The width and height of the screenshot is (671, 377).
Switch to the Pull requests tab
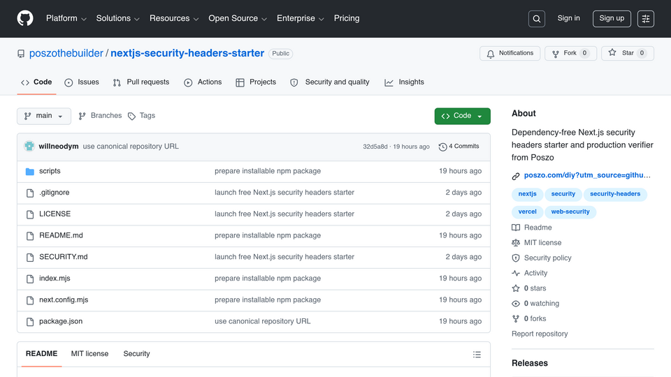coord(141,82)
